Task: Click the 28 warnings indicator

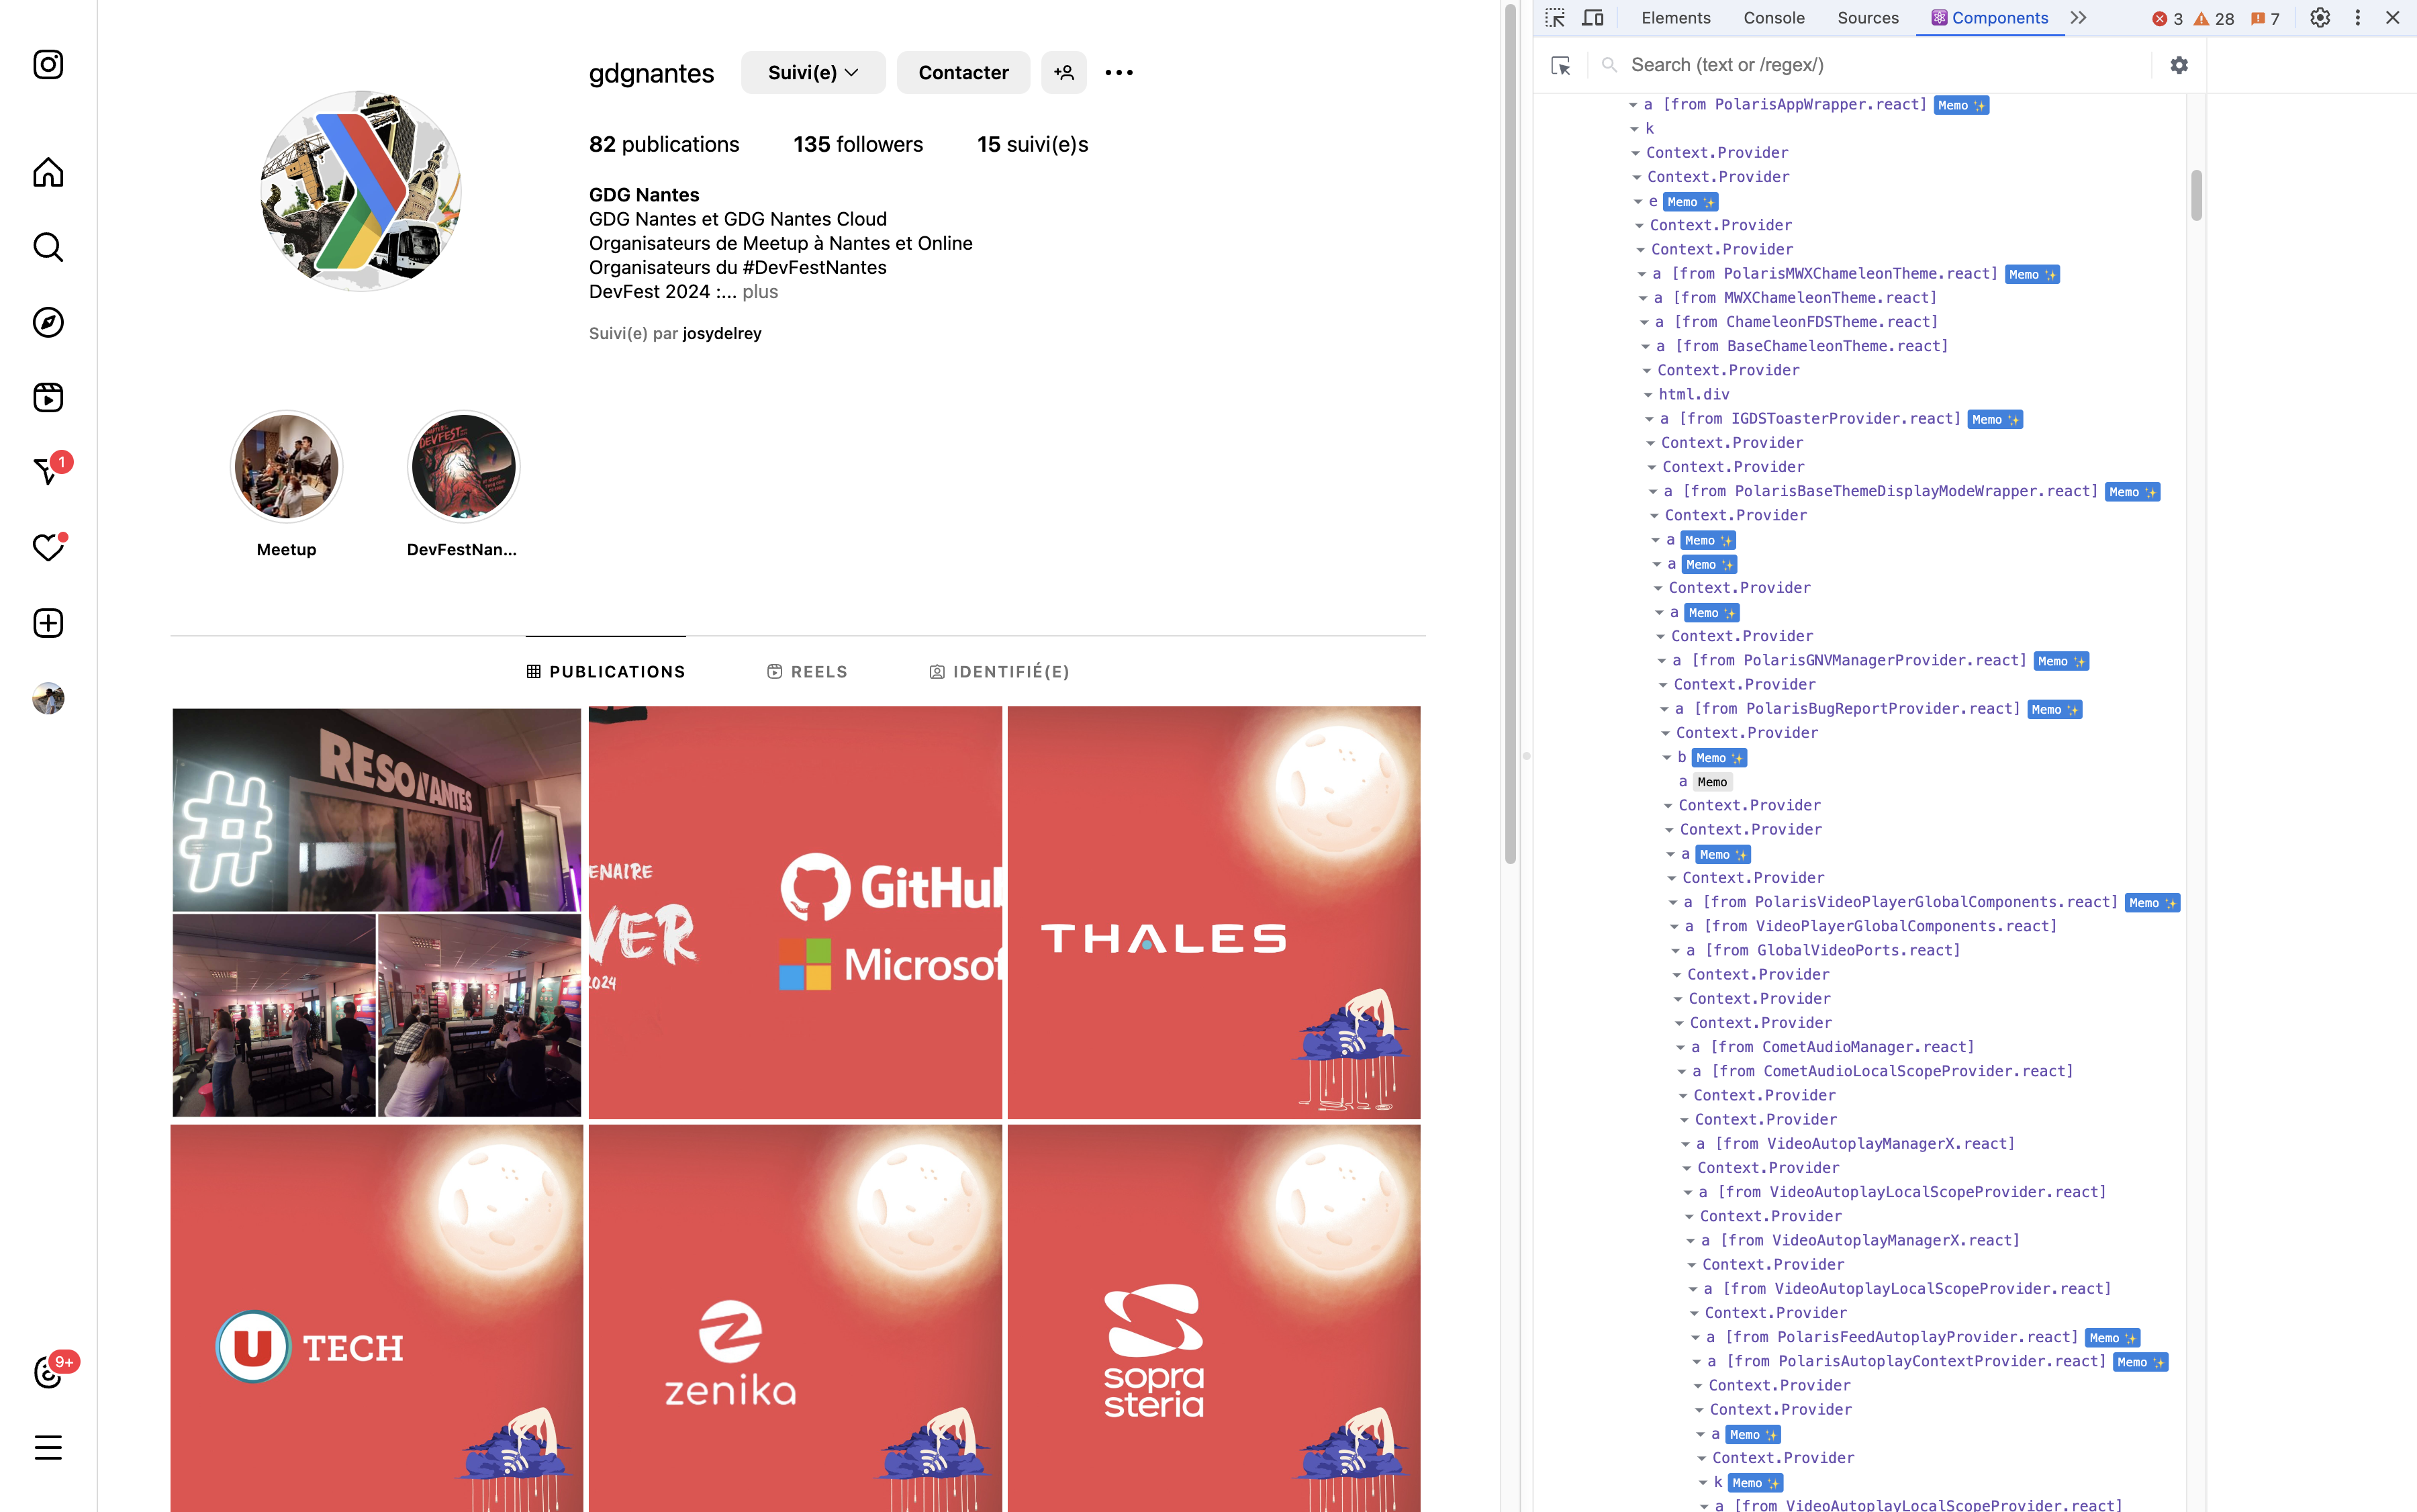Action: [2214, 19]
